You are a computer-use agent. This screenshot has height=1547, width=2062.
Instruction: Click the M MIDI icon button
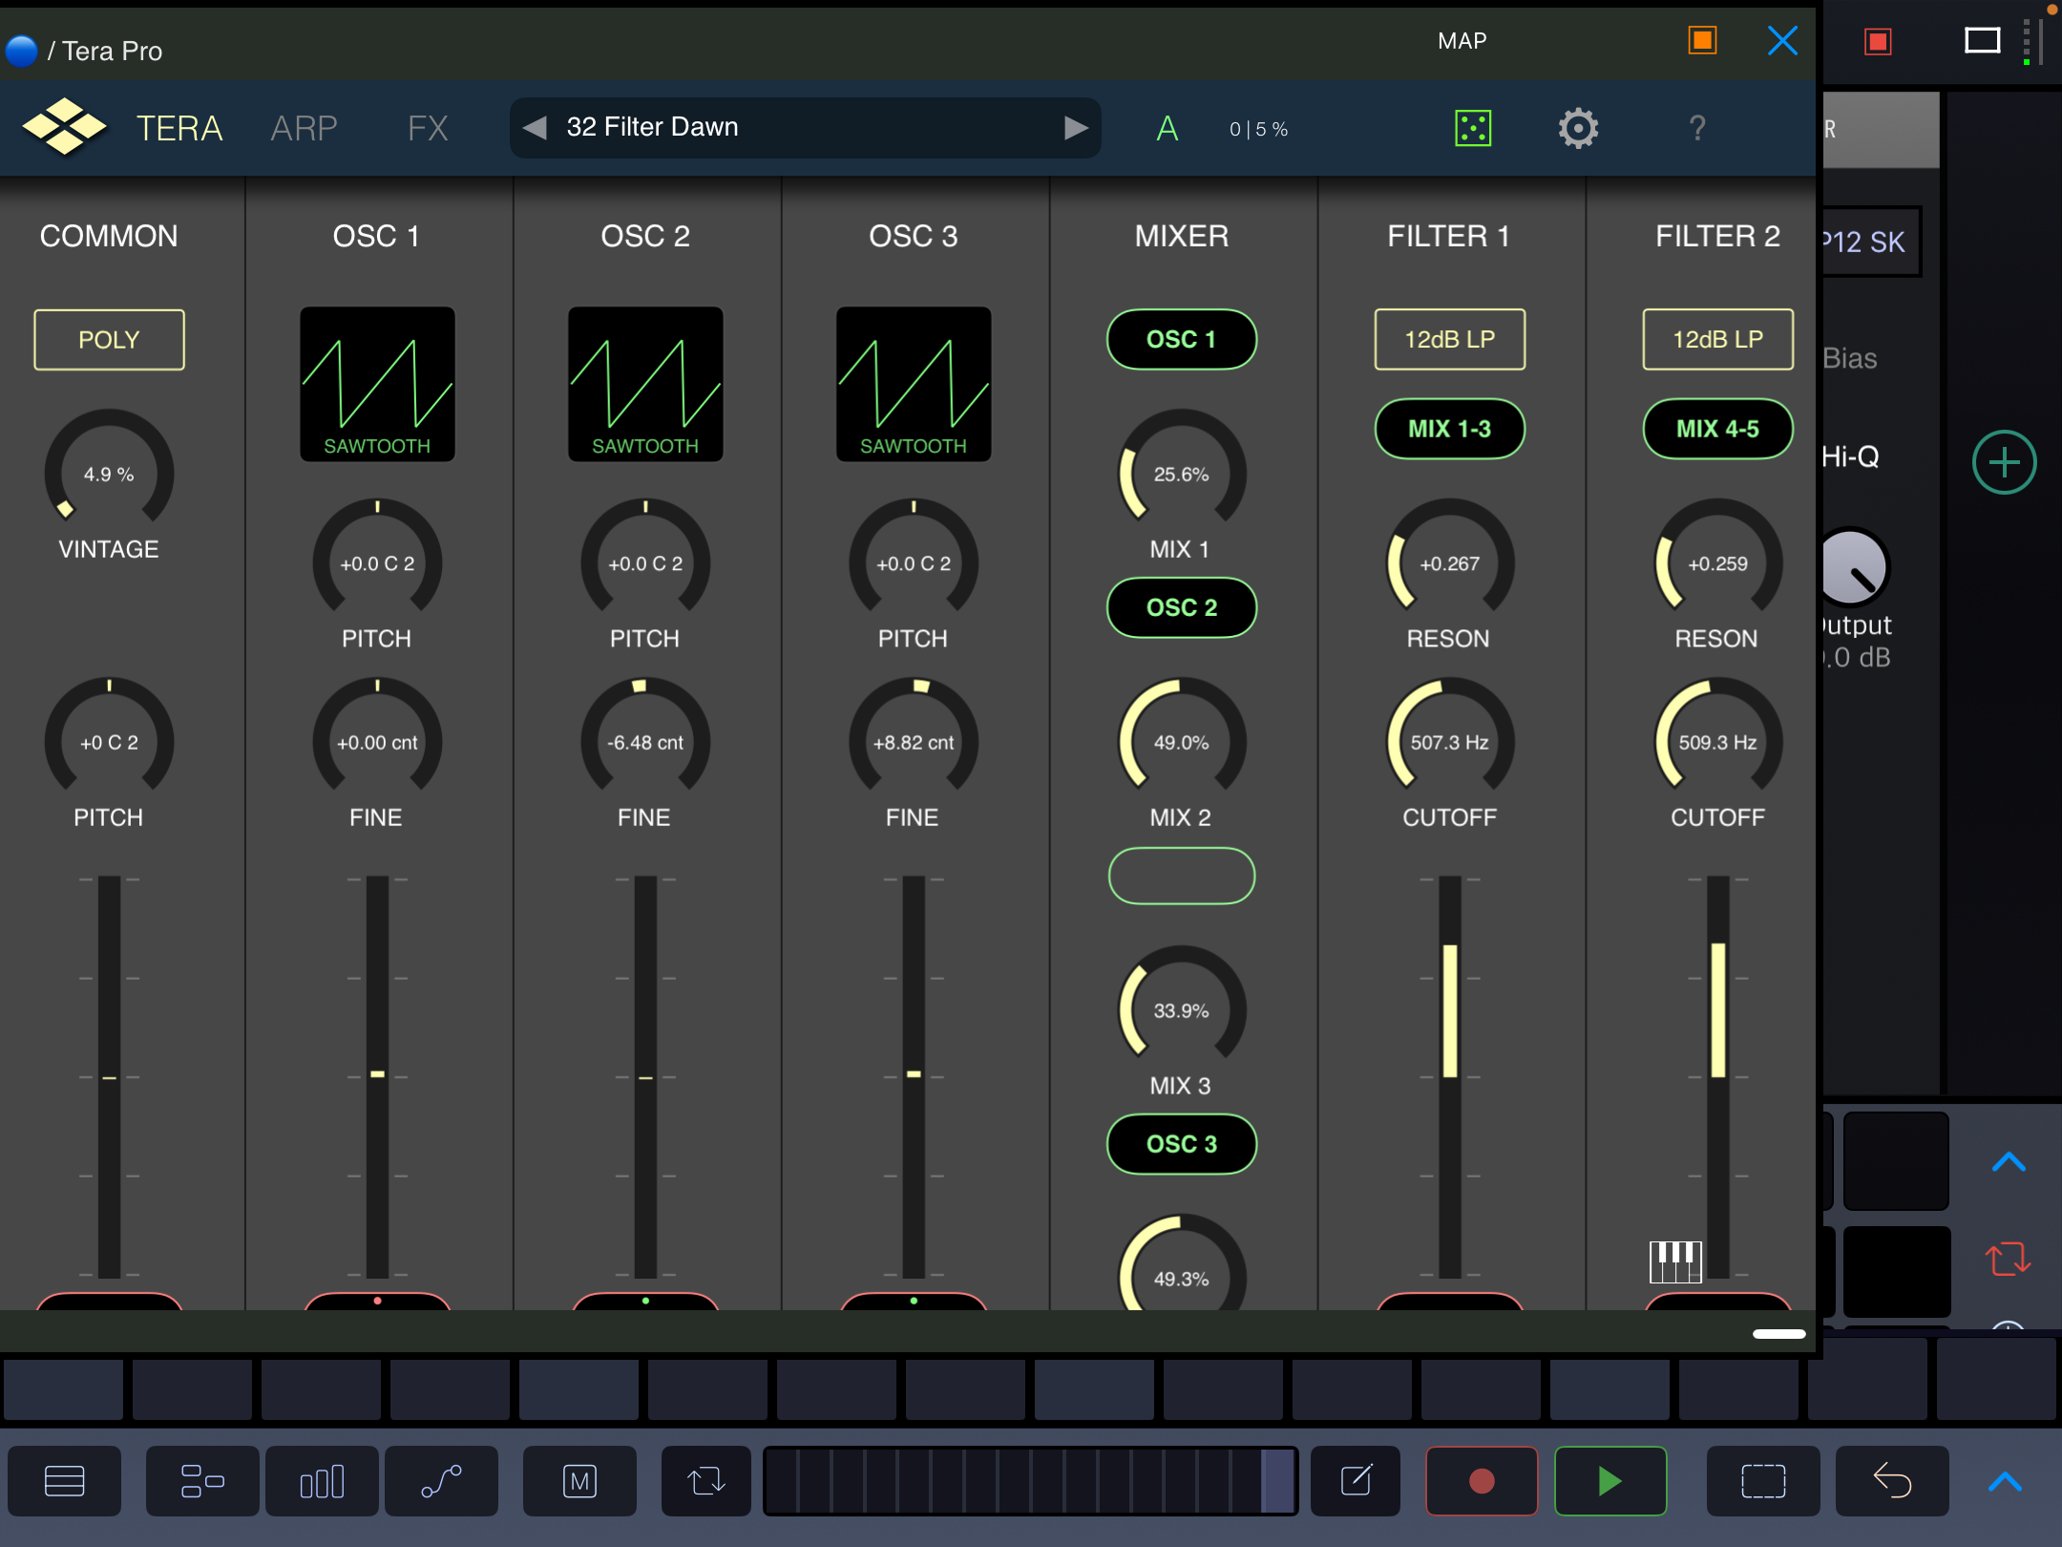pyautogui.click(x=579, y=1481)
